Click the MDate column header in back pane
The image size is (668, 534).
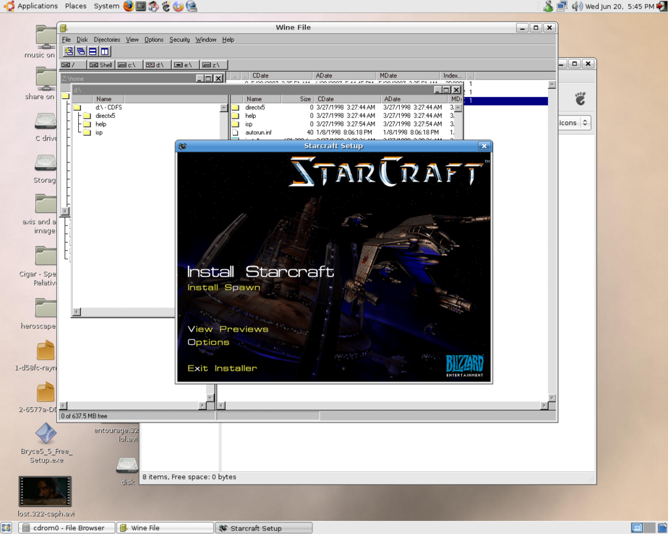coord(408,76)
